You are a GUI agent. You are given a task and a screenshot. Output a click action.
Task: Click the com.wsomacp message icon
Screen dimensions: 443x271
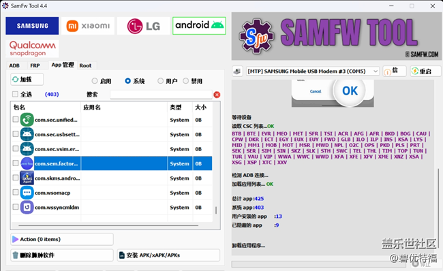coord(27,193)
